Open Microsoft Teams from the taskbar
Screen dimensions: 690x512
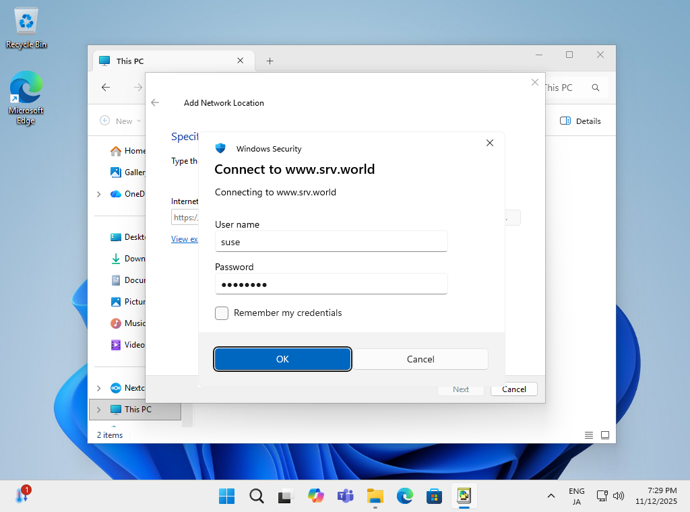(345, 496)
